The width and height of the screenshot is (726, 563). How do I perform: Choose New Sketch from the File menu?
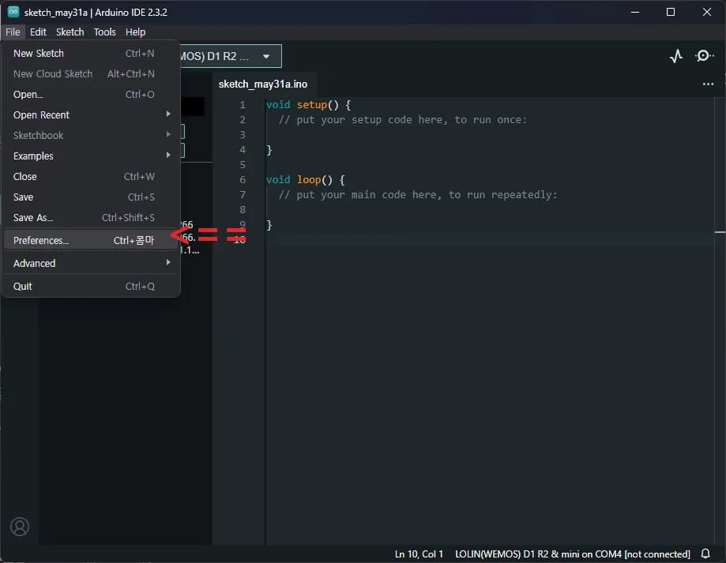[38, 53]
